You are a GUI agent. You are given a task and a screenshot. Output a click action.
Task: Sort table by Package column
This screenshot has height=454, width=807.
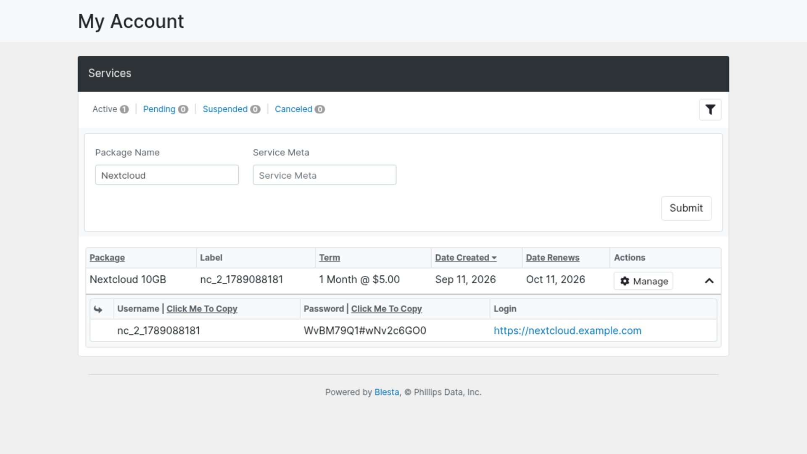(x=107, y=258)
